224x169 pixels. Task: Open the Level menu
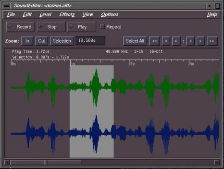pos(45,14)
